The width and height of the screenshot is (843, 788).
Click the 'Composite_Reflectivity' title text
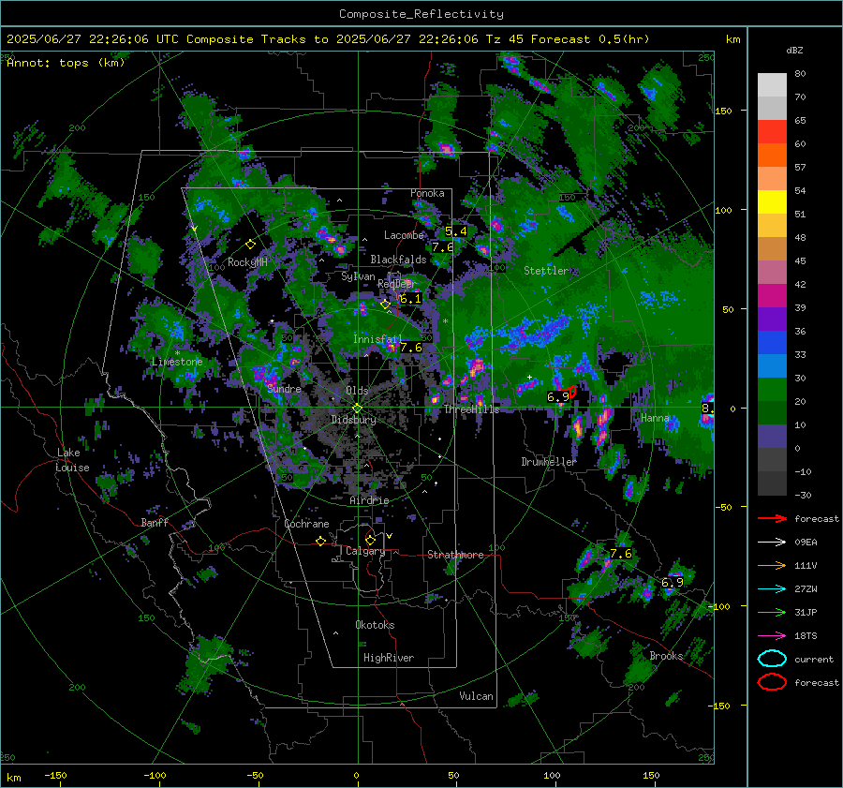click(x=421, y=14)
